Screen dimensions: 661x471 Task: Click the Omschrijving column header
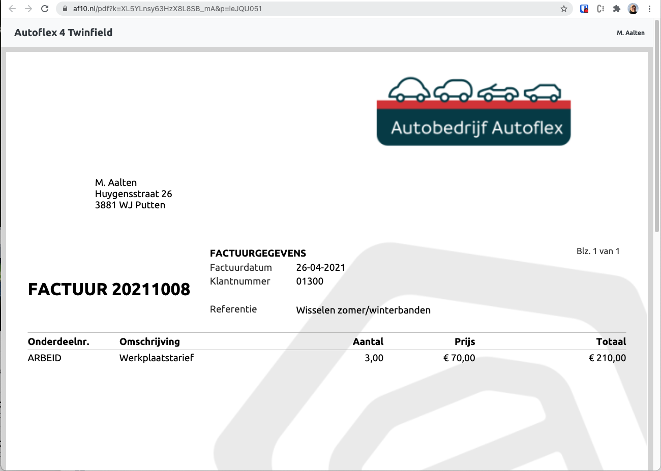149,341
